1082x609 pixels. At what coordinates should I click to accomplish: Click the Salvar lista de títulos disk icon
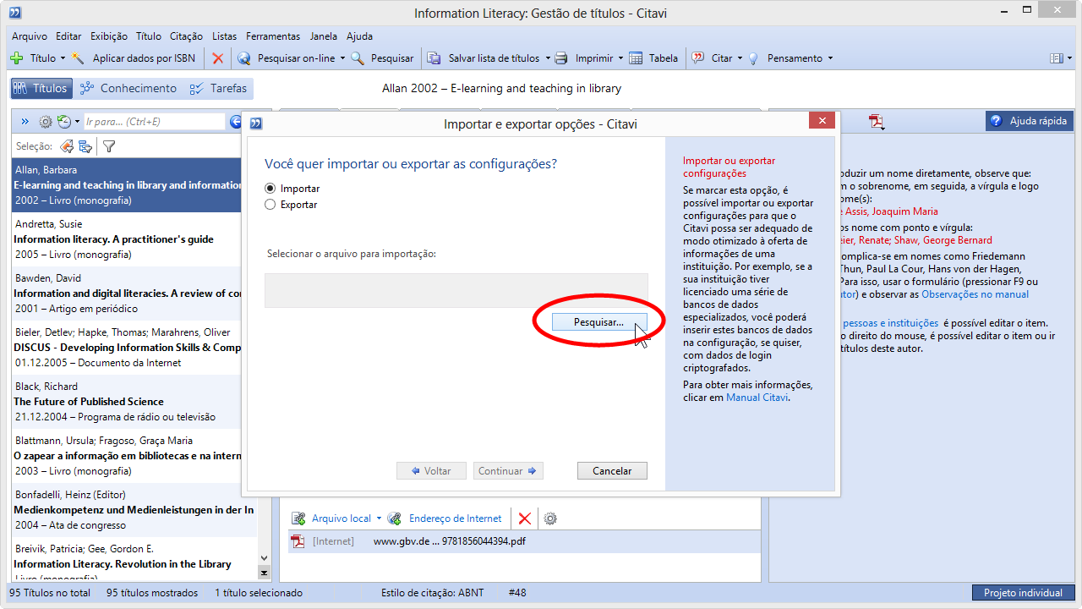point(434,58)
